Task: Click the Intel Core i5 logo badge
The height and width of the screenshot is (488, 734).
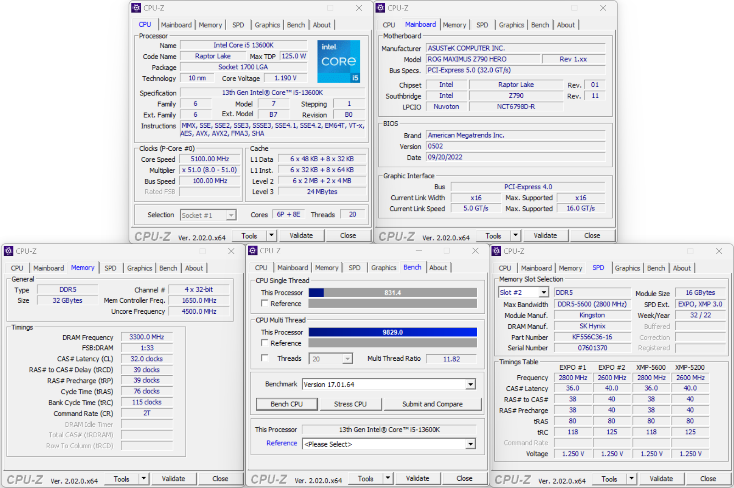Action: point(339,61)
